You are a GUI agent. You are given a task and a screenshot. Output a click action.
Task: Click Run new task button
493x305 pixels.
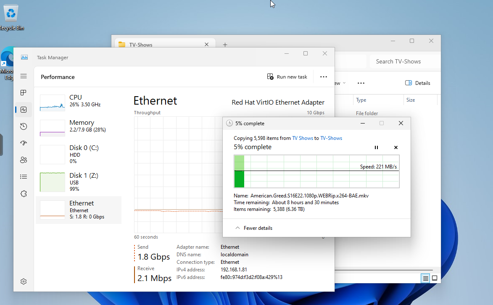(x=287, y=77)
